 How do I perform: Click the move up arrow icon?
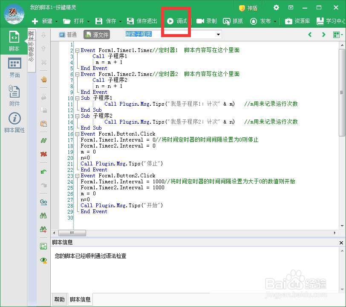tap(43, 49)
